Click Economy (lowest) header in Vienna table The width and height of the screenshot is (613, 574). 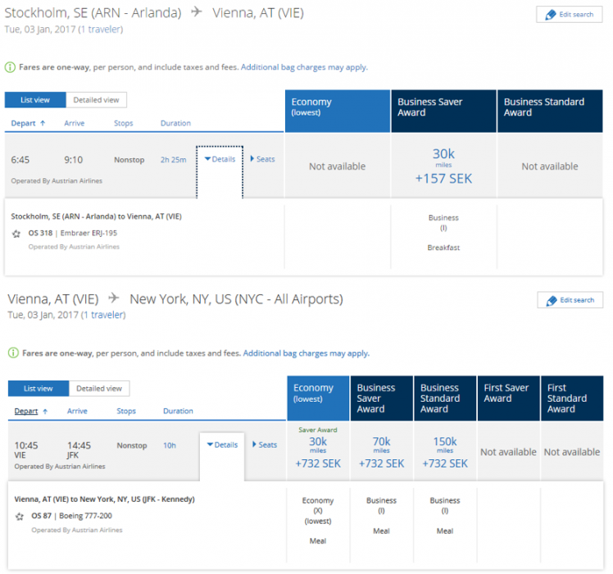point(318,399)
